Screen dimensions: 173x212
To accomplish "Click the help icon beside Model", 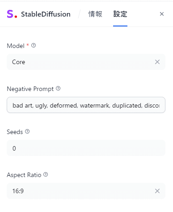I will pyautogui.click(x=34, y=45).
